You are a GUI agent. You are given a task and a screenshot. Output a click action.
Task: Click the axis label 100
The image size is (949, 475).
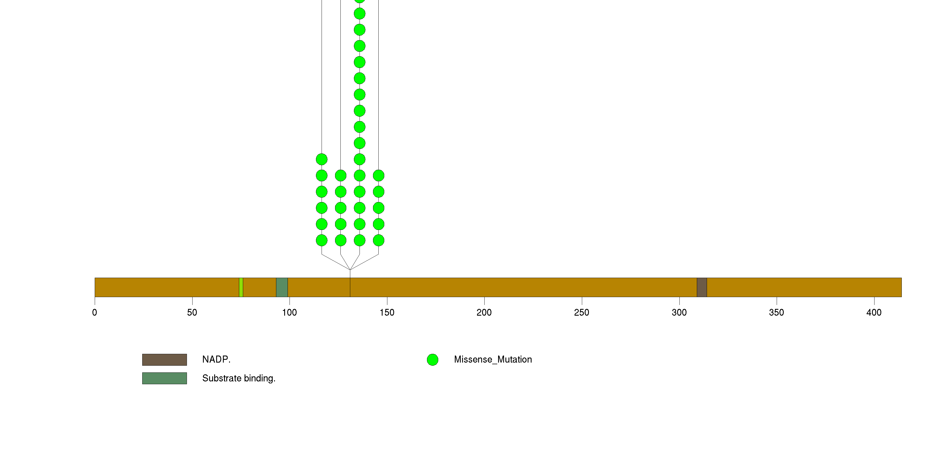289,313
